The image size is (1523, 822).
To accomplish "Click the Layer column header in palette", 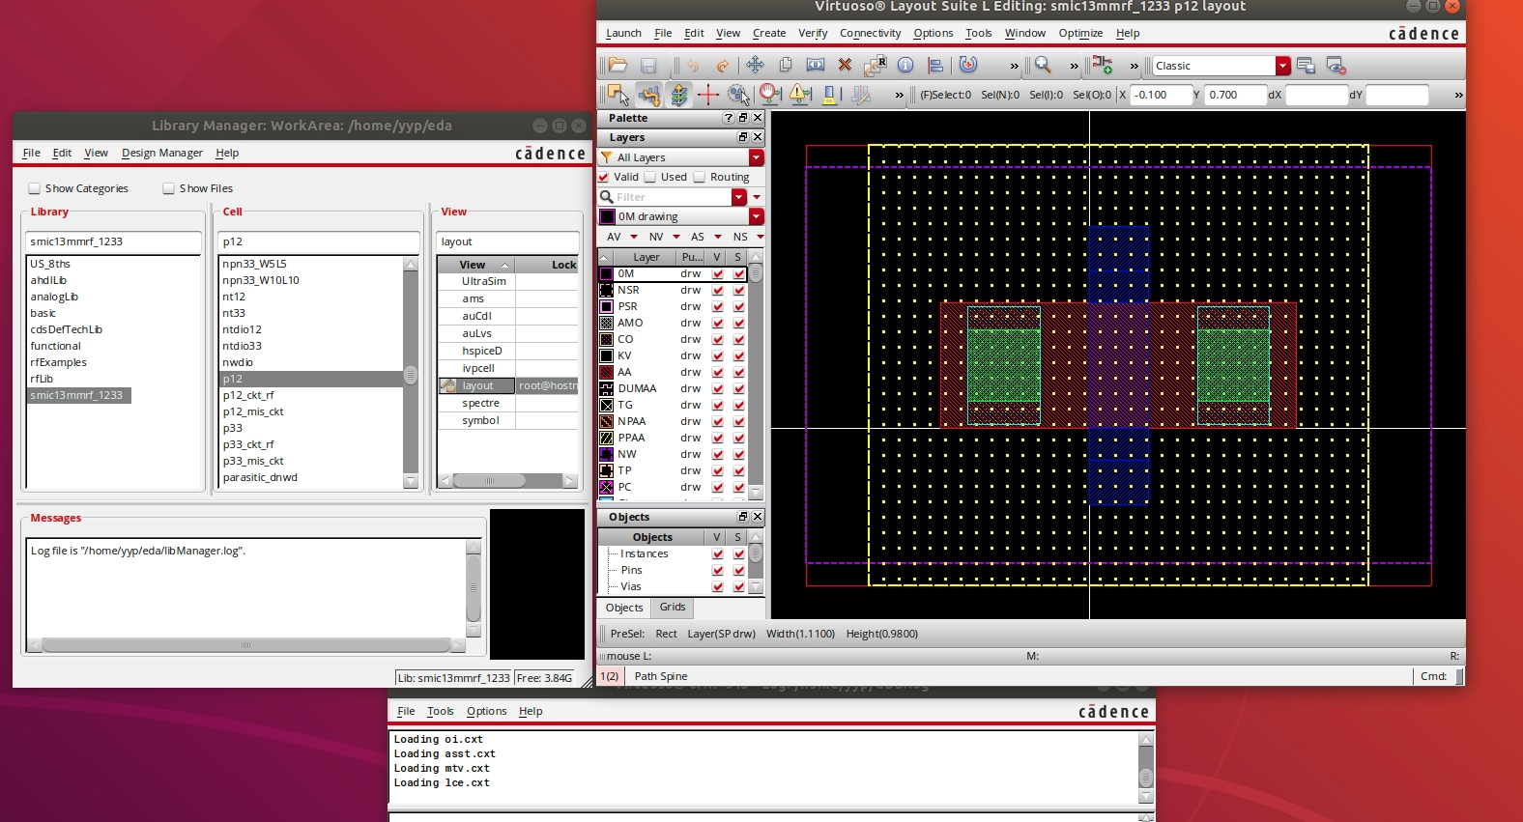I will point(647,257).
